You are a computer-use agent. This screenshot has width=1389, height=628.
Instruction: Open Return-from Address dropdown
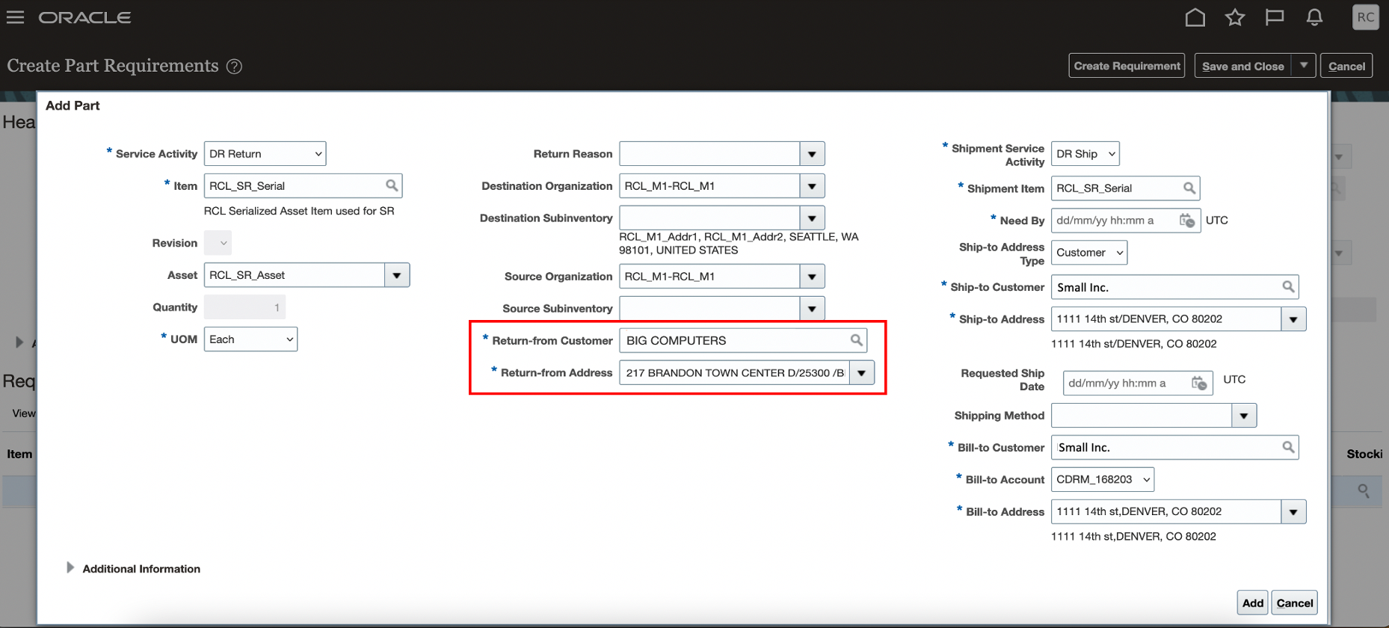[861, 373]
